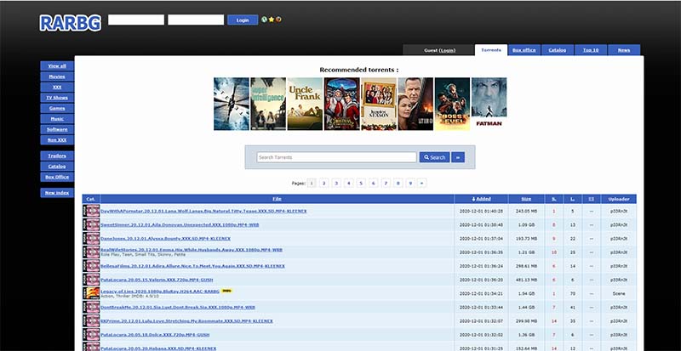Screen dimensions: 681x351
Task: Expand advanced search with the » button
Action: pyautogui.click(x=458, y=157)
